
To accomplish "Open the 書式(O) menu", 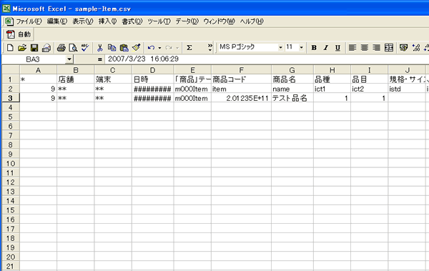I will 132,21.
